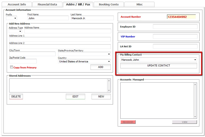205x137 pixels.
Task: Click the Stored Addresses scrollbar down arrow
Action: tap(109, 91)
